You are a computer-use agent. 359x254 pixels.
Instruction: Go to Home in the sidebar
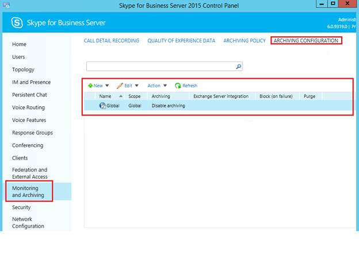[19, 44]
